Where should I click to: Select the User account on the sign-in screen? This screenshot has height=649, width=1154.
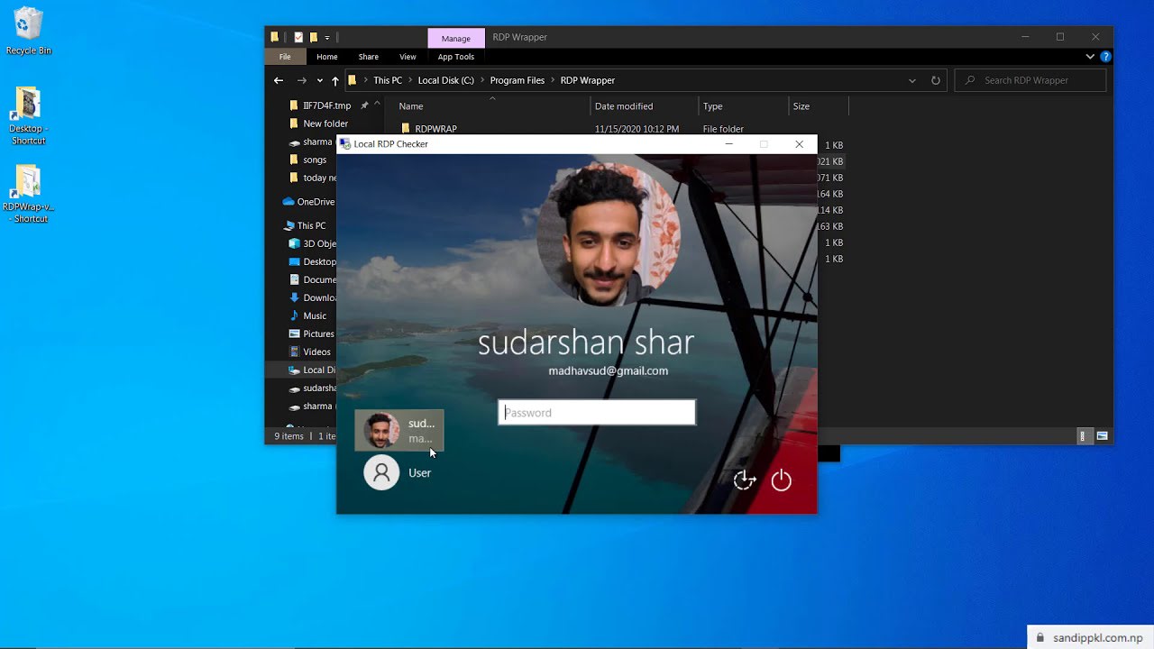pos(398,472)
